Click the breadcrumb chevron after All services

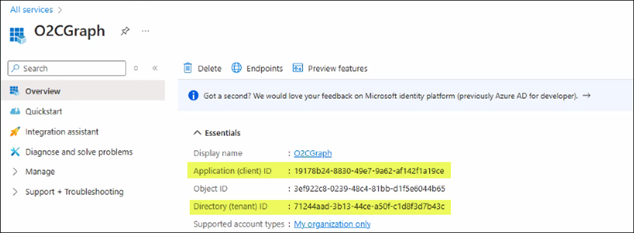[60, 10]
